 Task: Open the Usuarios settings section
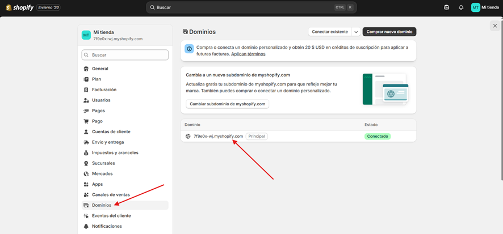tap(101, 100)
